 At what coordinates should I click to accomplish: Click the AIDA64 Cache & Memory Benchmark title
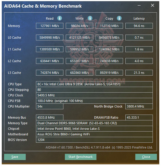(43, 6)
